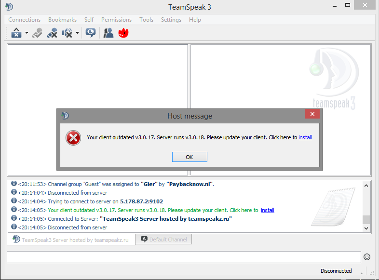379x280 pixels.
Task: Open the mute speakers dropdown arrow
Action: pyautogui.click(x=77, y=33)
